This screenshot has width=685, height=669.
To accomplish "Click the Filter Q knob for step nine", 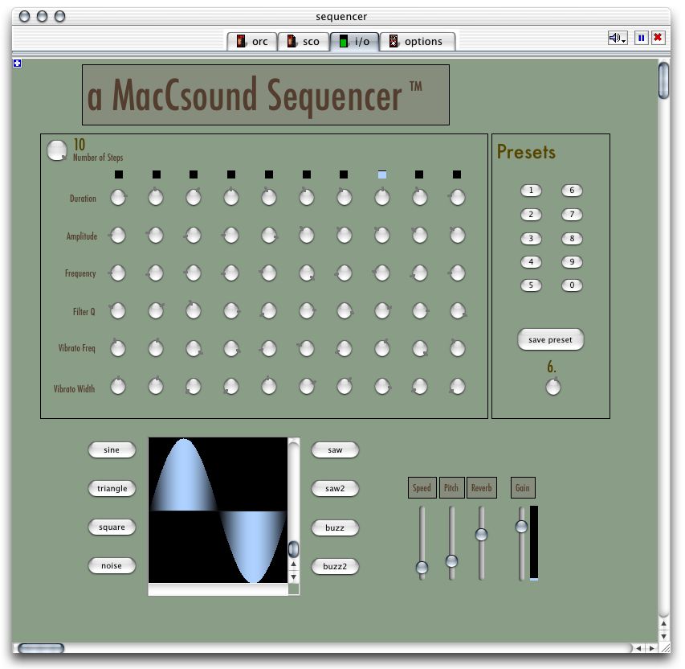I will 420,311.
